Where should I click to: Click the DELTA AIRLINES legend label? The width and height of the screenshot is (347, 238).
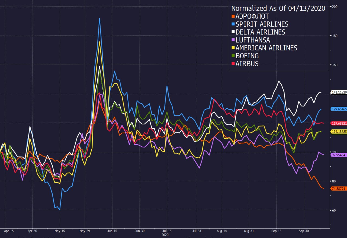pos(260,32)
